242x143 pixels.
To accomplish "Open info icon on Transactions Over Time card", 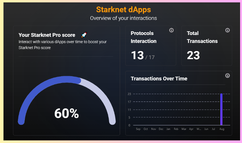I will (x=227, y=76).
